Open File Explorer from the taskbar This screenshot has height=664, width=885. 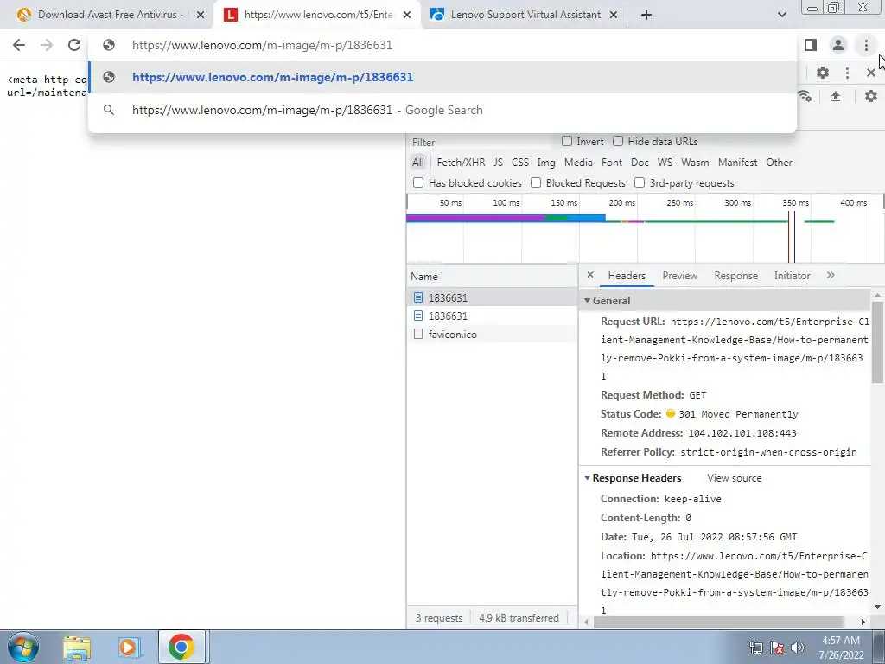click(76, 647)
